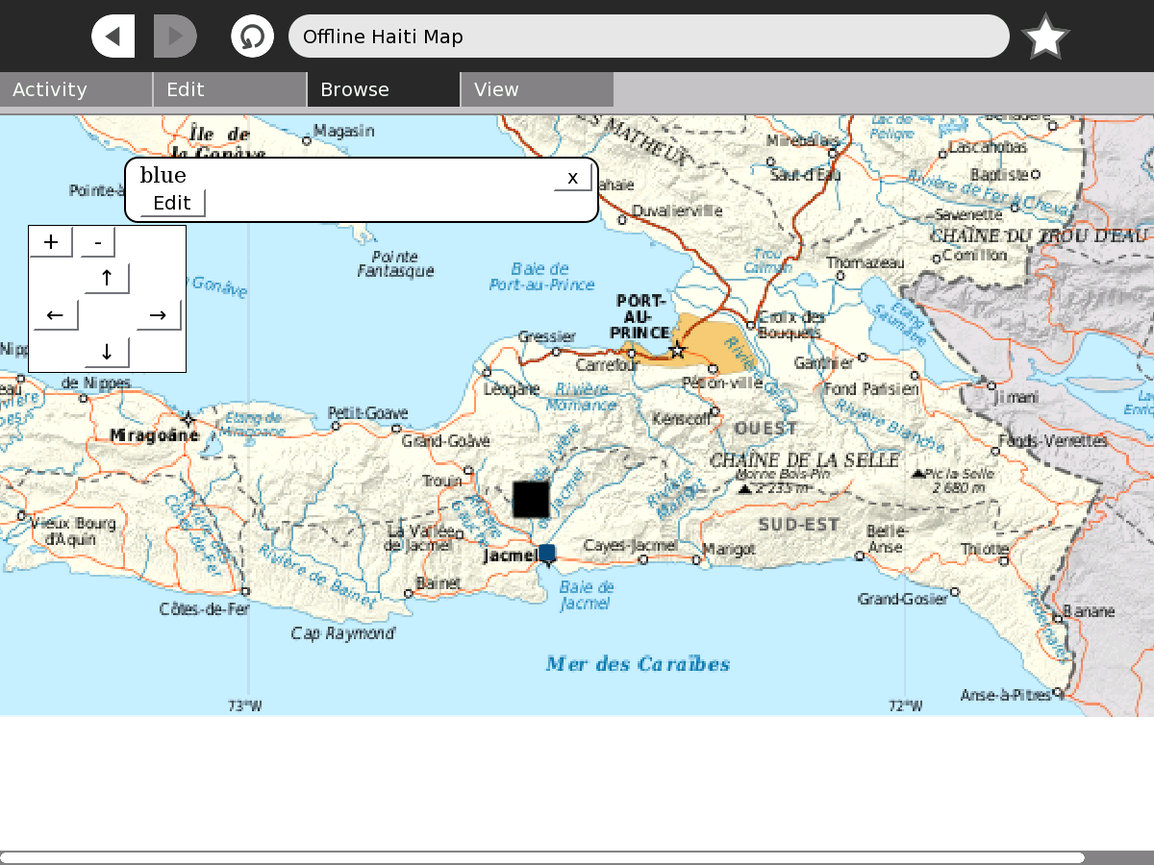The width and height of the screenshot is (1154, 865).
Task: Select the blue marker near Jacmel
Action: [547, 553]
